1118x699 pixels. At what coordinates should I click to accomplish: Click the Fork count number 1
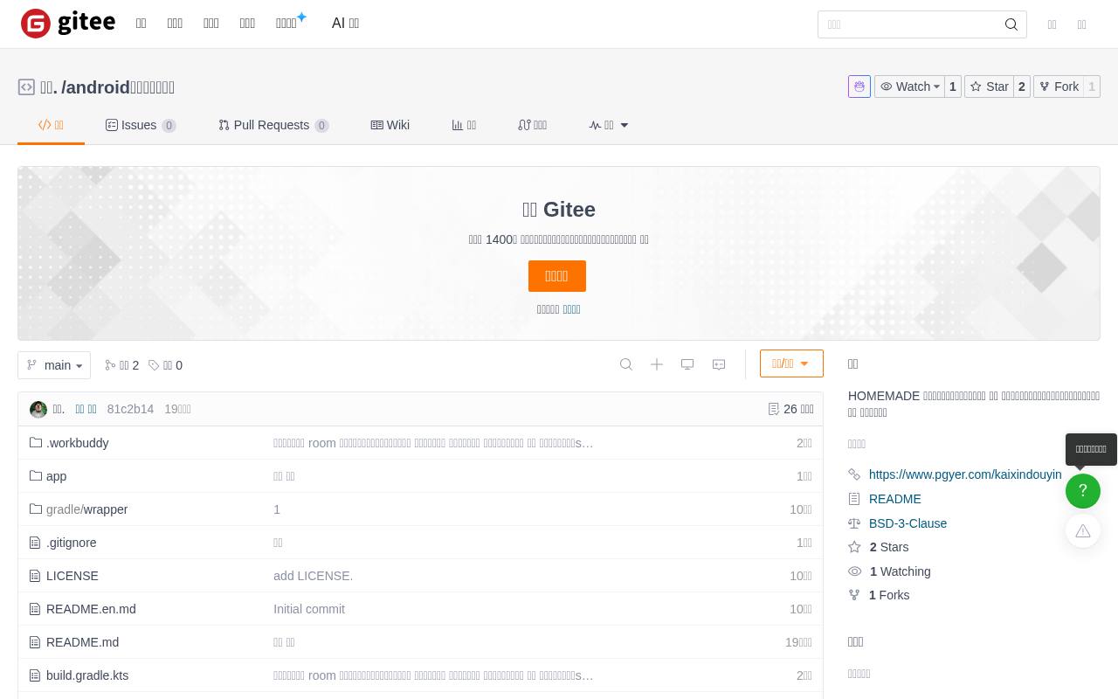tap(1092, 87)
